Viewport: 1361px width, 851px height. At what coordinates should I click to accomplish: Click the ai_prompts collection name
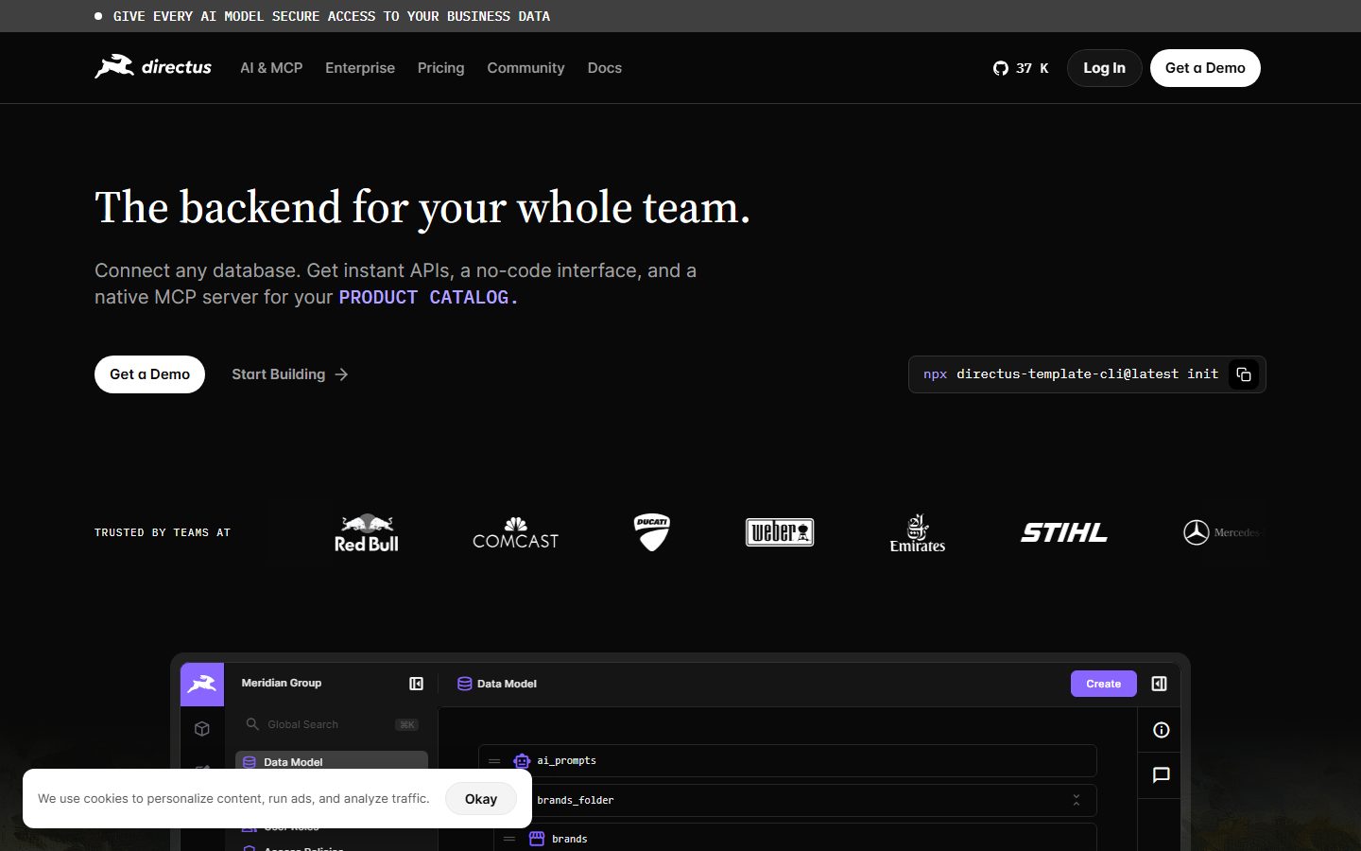pos(567,760)
